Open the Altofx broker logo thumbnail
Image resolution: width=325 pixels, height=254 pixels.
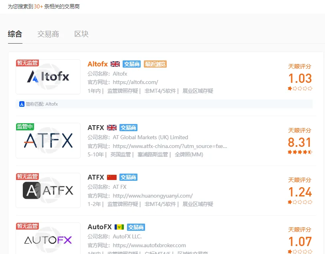tap(48, 77)
